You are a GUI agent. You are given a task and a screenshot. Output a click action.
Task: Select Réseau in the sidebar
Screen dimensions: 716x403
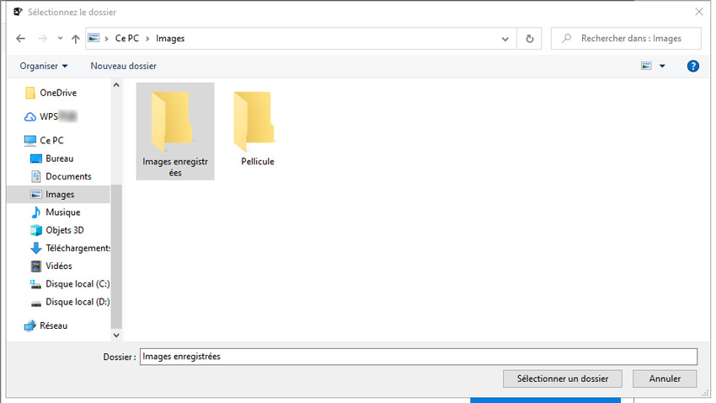53,325
